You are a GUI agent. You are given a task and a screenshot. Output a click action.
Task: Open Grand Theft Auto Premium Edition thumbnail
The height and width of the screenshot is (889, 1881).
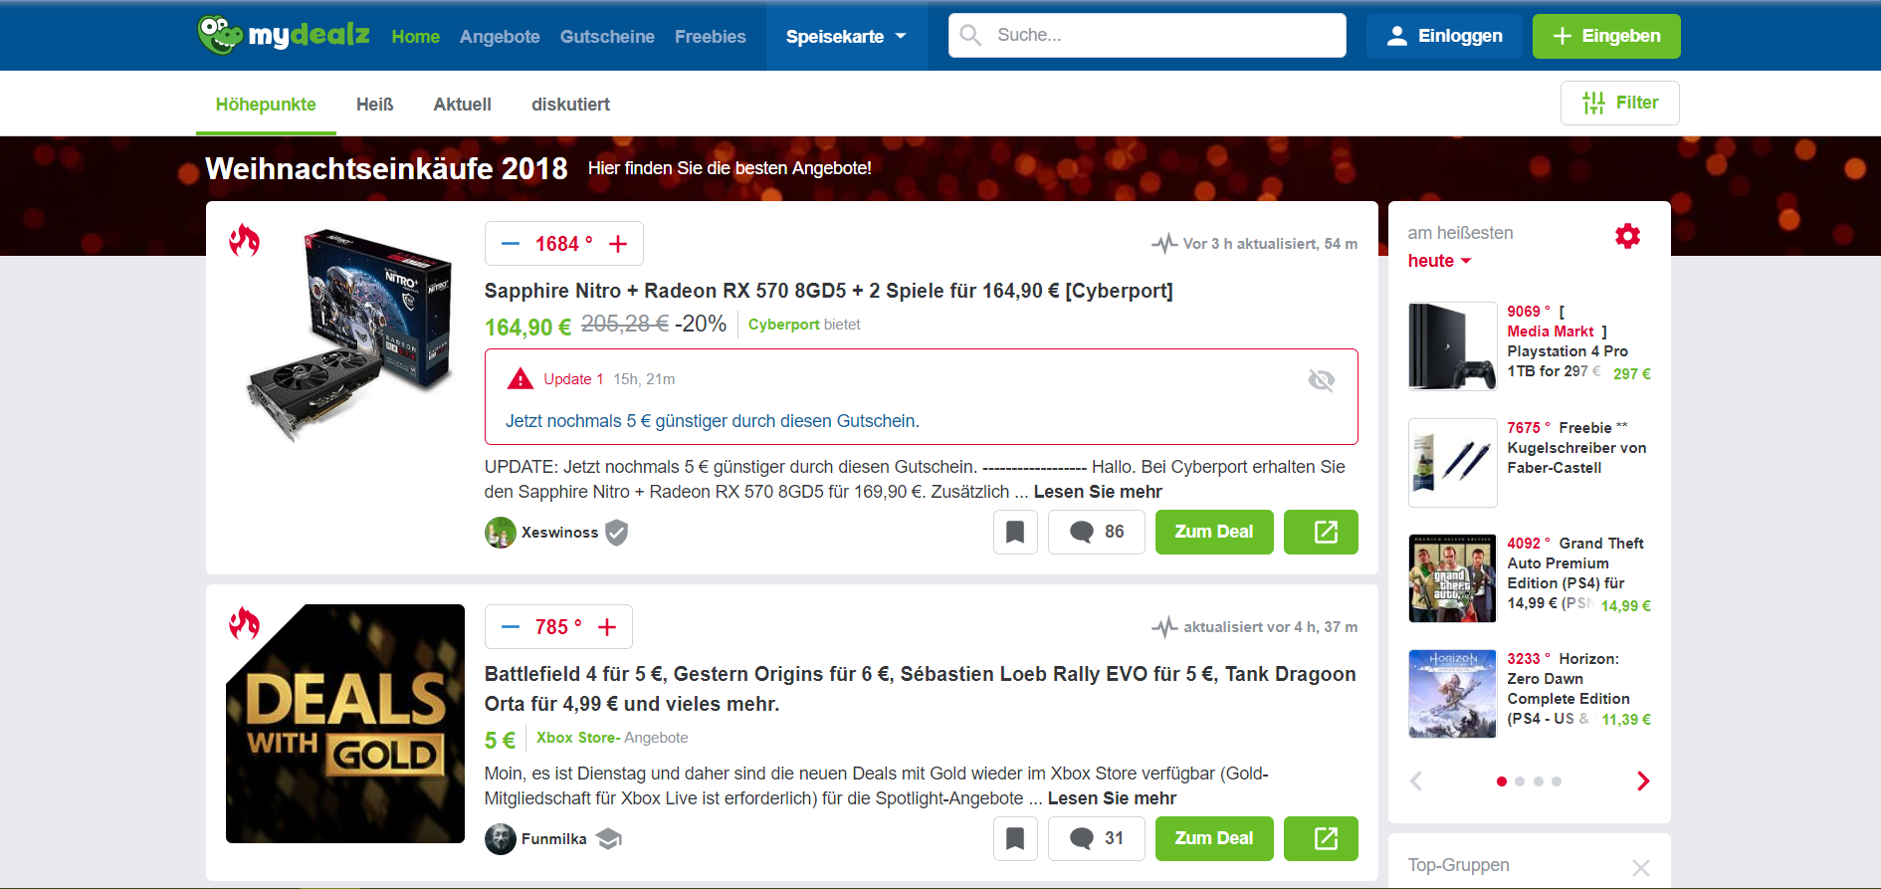pos(1452,578)
